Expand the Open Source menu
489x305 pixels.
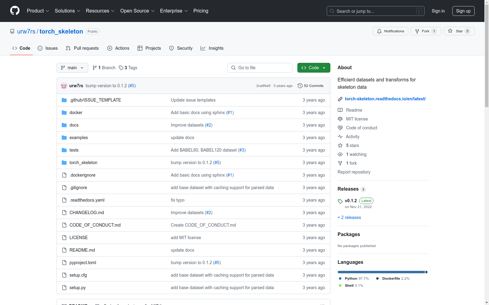pyautogui.click(x=138, y=11)
